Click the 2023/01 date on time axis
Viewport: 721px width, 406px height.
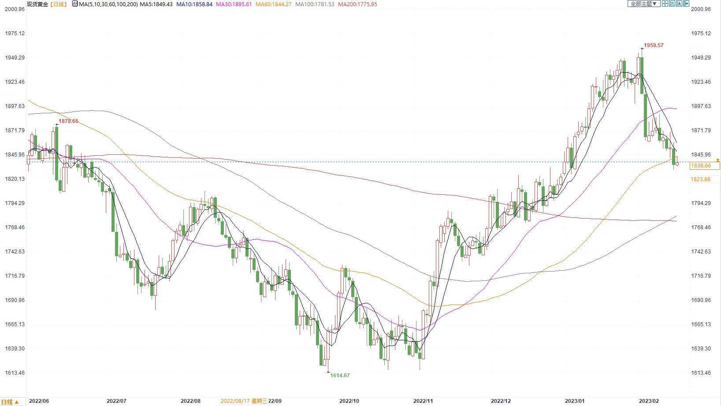[575, 401]
